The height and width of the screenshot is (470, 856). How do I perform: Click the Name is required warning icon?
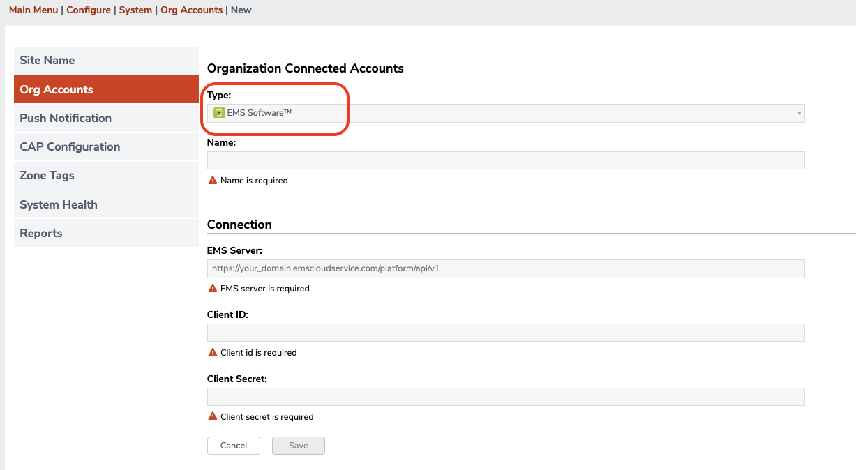pyautogui.click(x=213, y=180)
